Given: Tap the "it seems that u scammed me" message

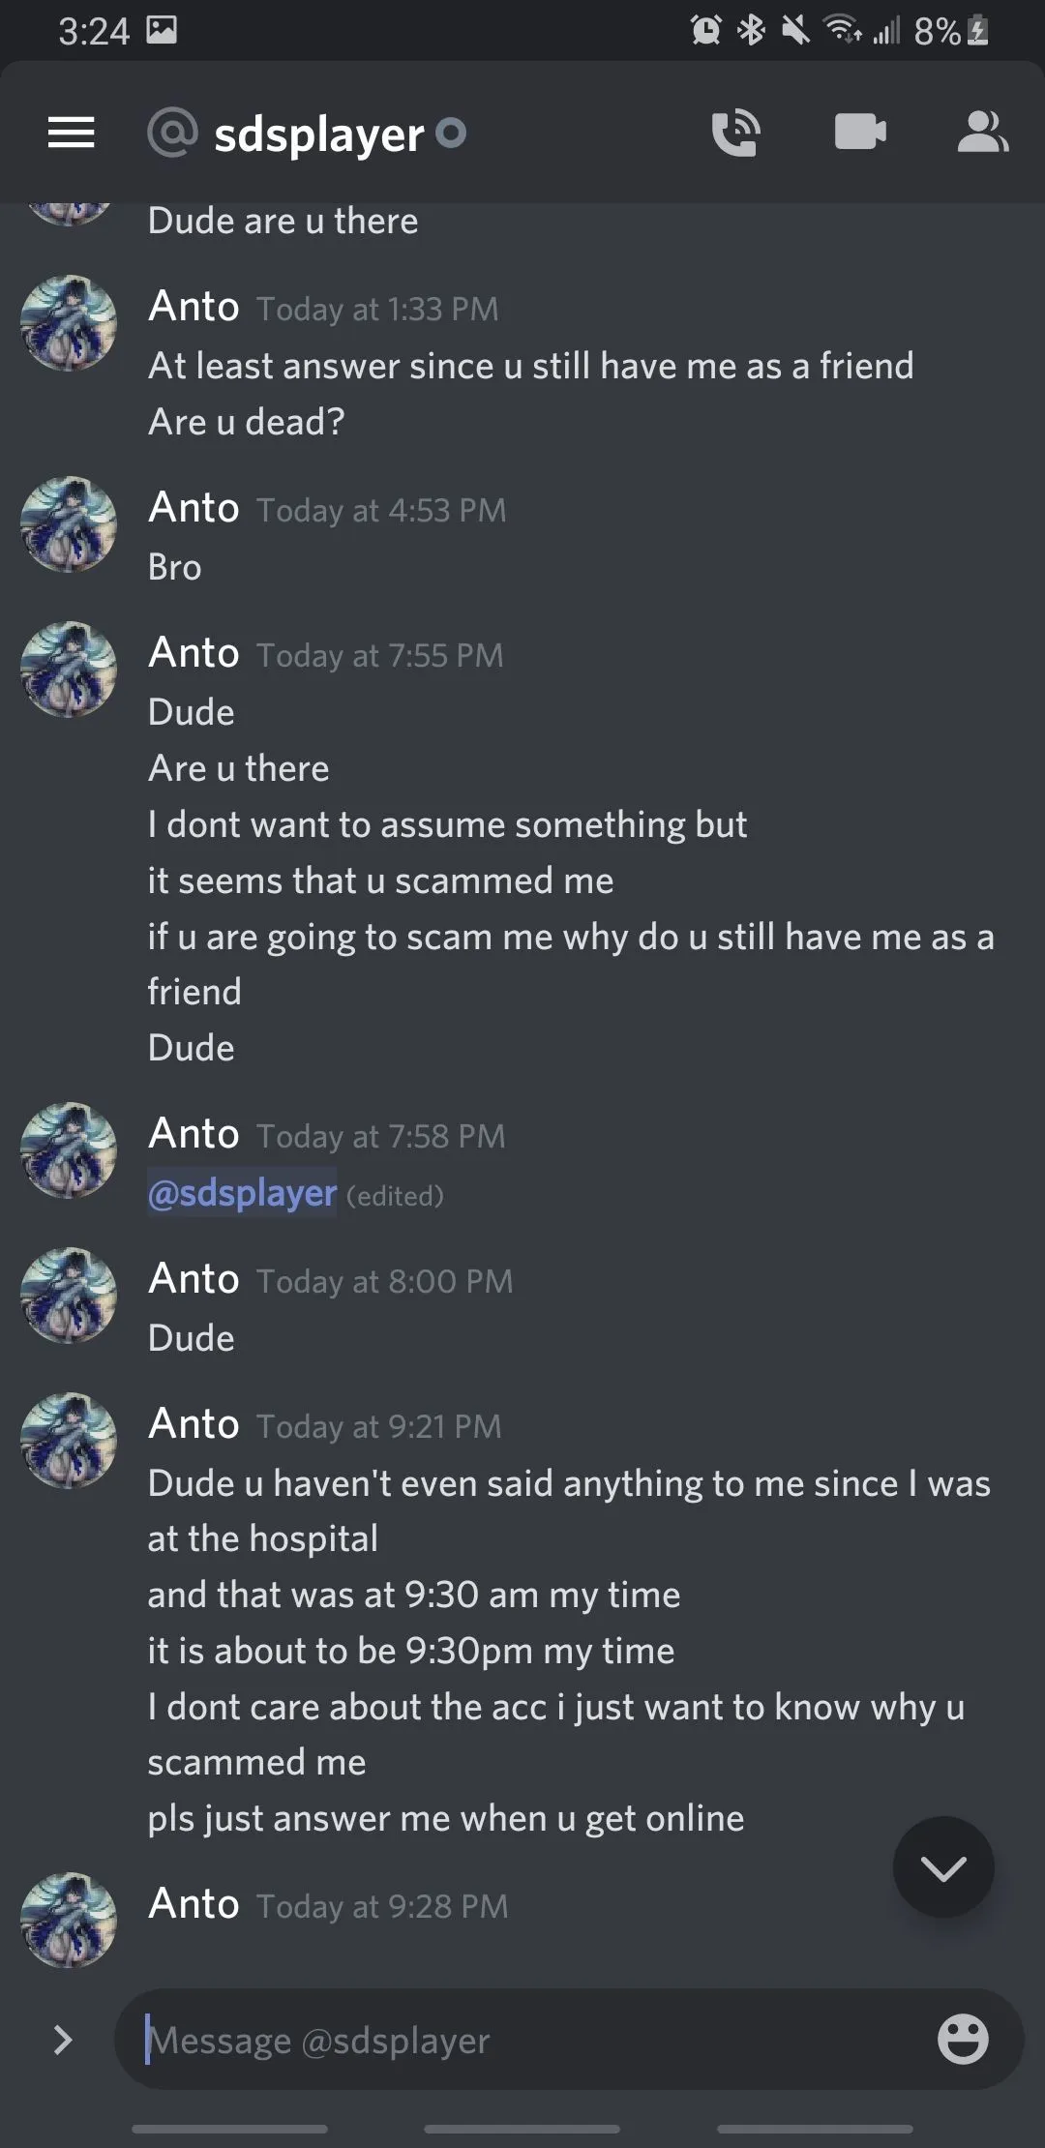Looking at the screenshot, I should click(x=380, y=880).
